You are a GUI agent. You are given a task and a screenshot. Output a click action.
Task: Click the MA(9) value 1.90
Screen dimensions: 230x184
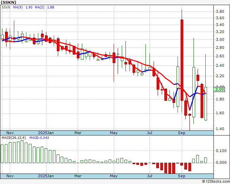[x=29, y=7]
